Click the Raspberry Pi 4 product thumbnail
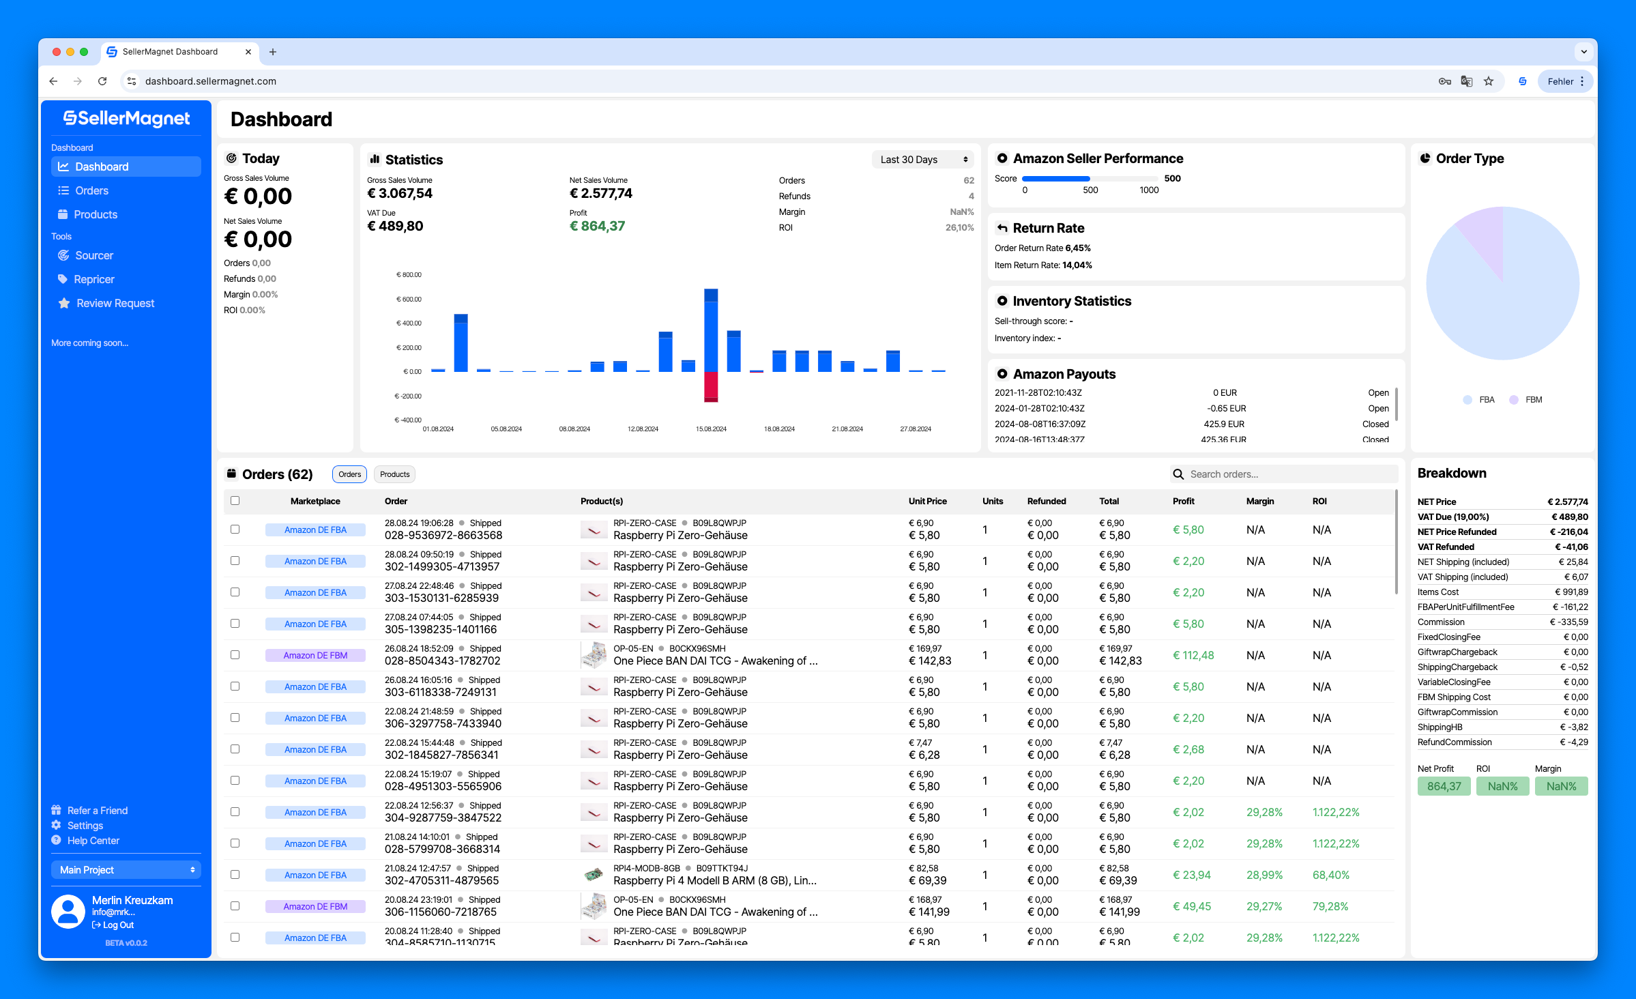Image resolution: width=1636 pixels, height=999 pixels. (x=594, y=874)
